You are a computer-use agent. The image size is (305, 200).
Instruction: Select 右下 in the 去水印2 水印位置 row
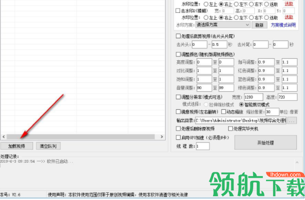(251, 18)
